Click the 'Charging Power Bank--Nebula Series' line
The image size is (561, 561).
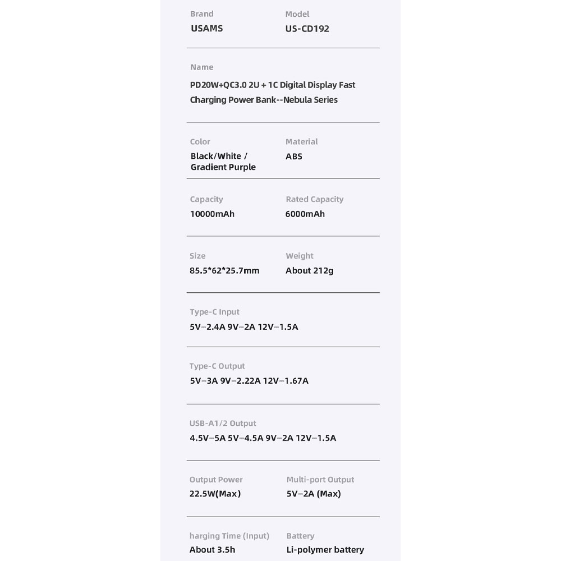tap(264, 100)
